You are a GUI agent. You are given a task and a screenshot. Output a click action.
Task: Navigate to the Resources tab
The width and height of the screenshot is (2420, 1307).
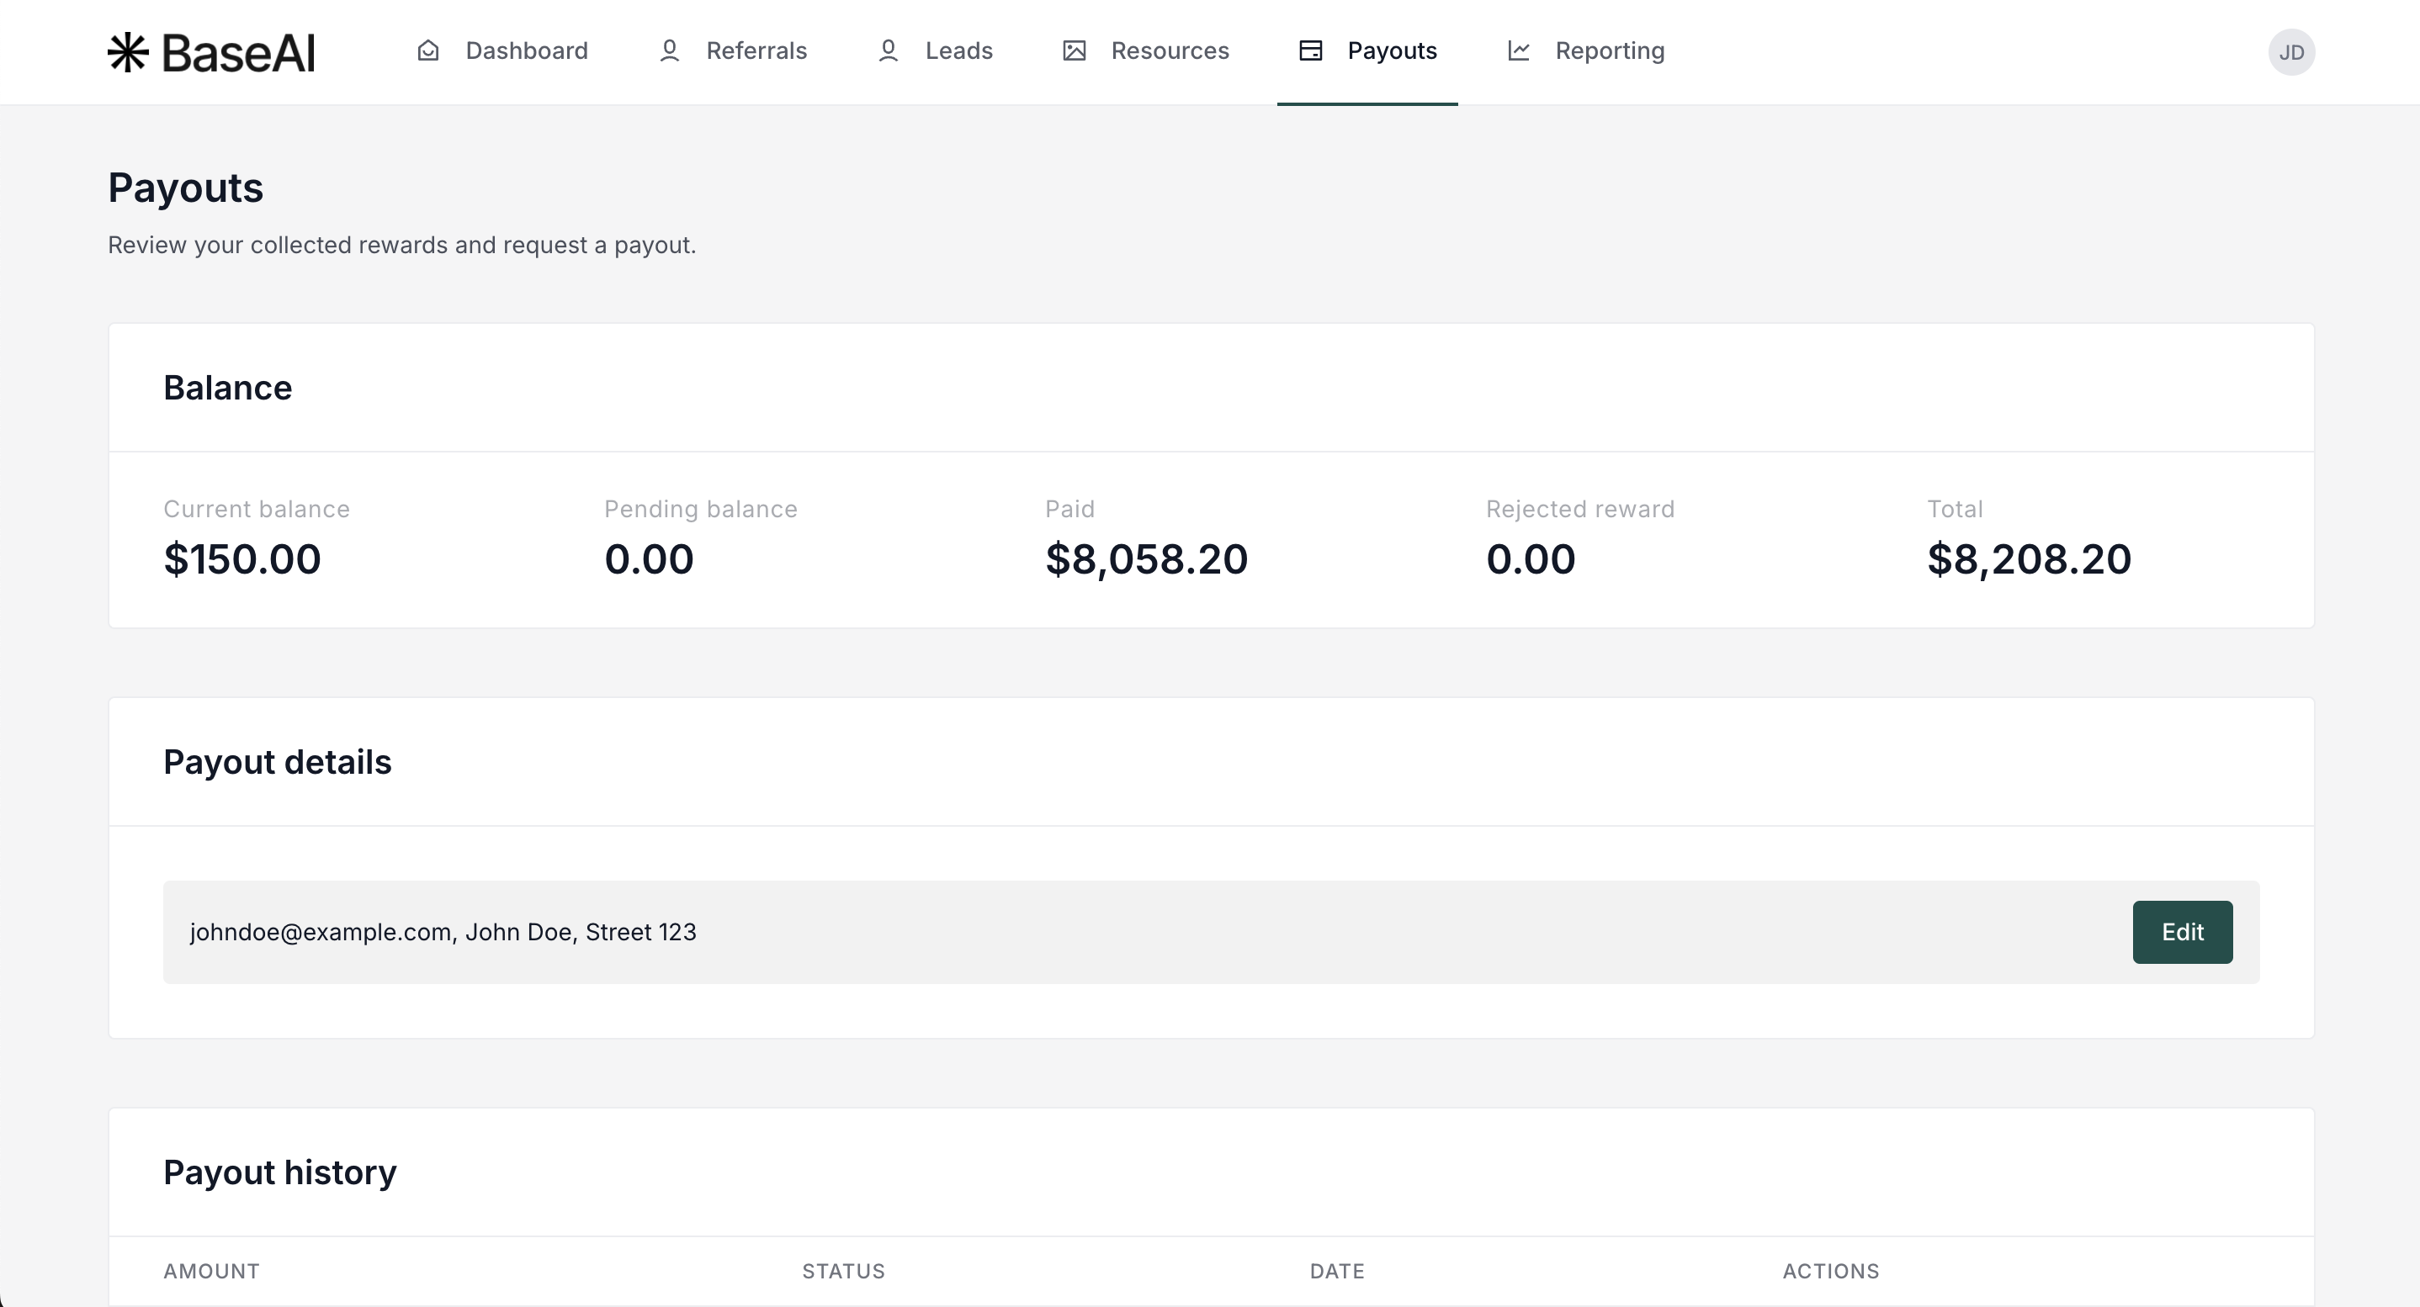1170,50
